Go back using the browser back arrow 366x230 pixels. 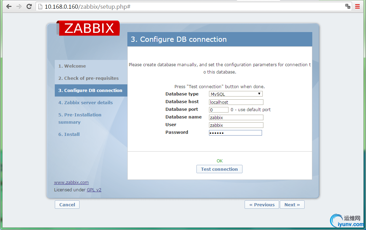9,7
